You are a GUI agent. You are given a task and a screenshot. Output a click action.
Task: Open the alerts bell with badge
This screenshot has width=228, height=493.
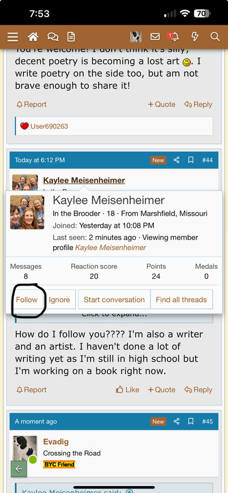tap(173, 37)
